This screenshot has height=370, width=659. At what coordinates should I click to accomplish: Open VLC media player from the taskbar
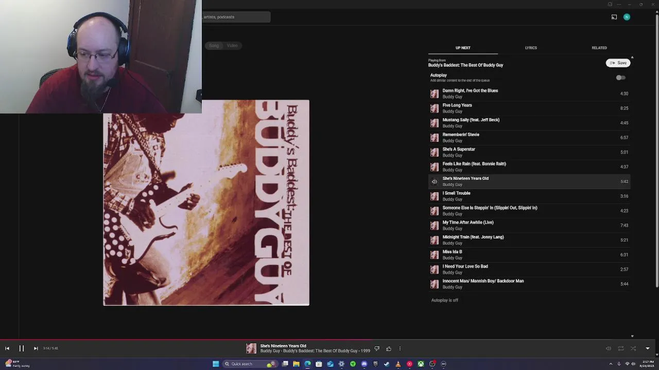(398, 364)
